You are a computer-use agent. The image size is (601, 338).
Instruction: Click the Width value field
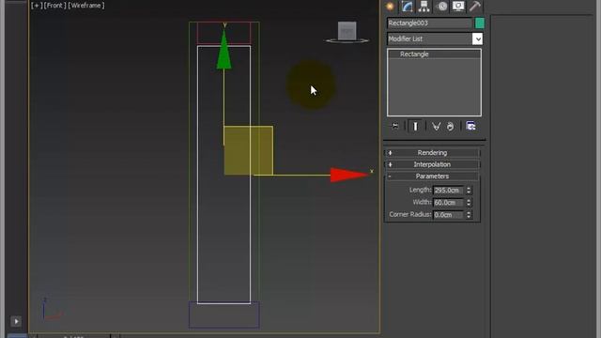pos(448,203)
